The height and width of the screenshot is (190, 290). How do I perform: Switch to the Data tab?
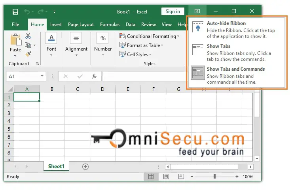tap(131, 24)
